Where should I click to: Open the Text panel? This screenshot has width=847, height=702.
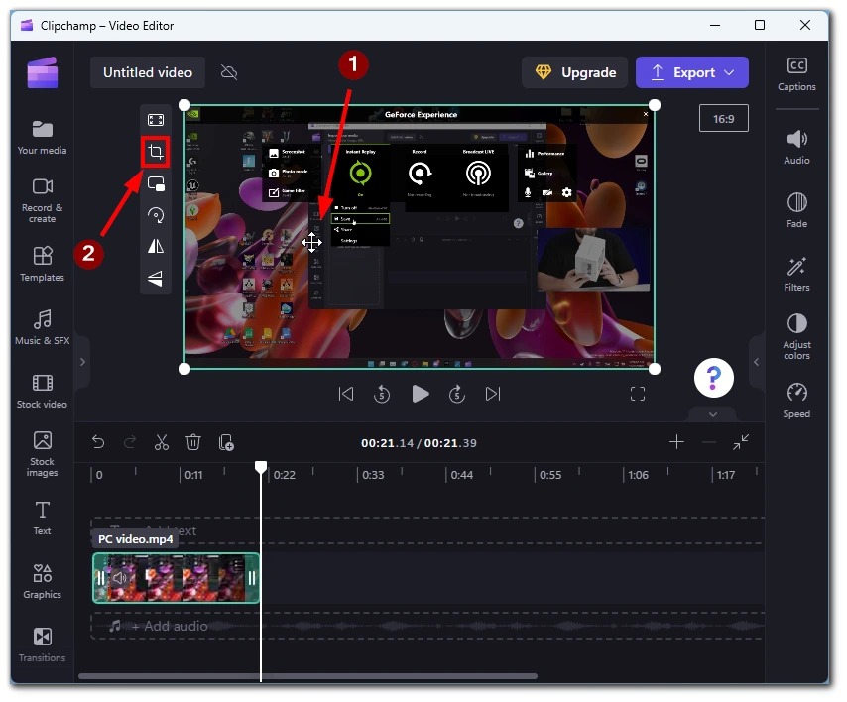click(42, 518)
